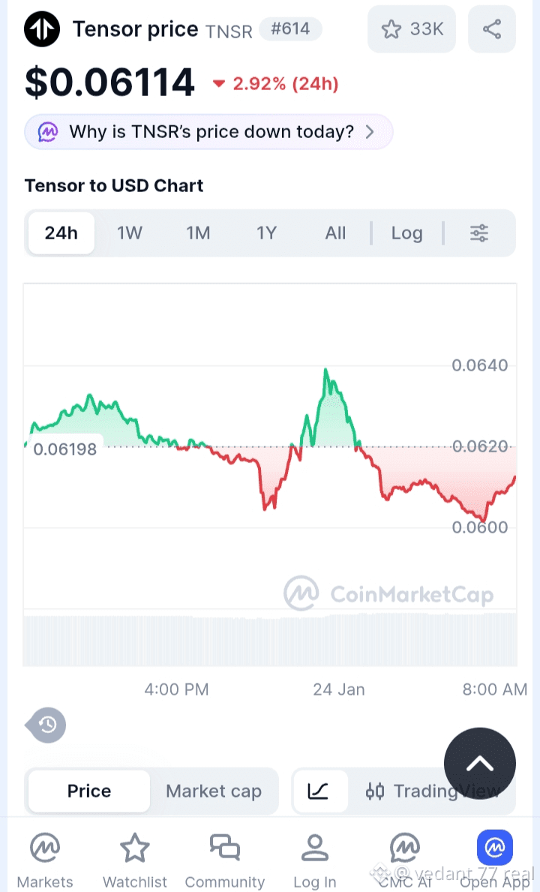Tap the share icon

click(x=492, y=29)
